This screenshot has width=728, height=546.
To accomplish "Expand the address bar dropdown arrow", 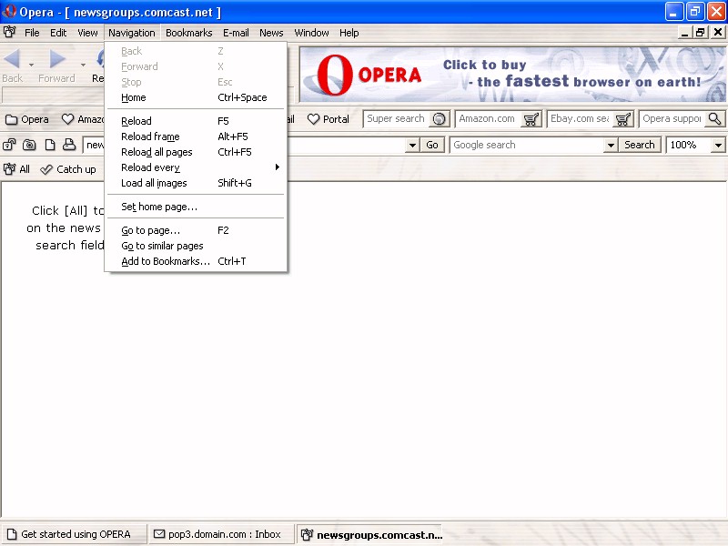I will 412,145.
